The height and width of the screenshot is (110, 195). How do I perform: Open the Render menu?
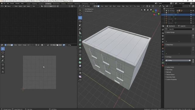[12, 3]
